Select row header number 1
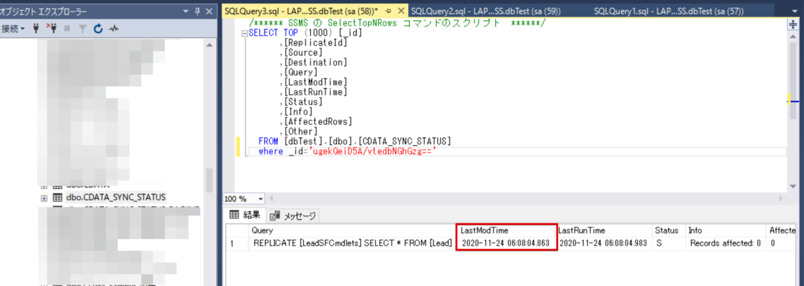 pyautogui.click(x=237, y=244)
